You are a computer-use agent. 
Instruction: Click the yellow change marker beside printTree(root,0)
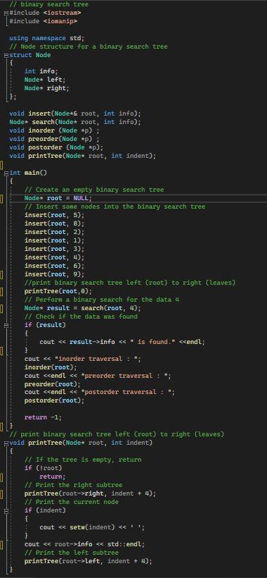tap(1, 292)
